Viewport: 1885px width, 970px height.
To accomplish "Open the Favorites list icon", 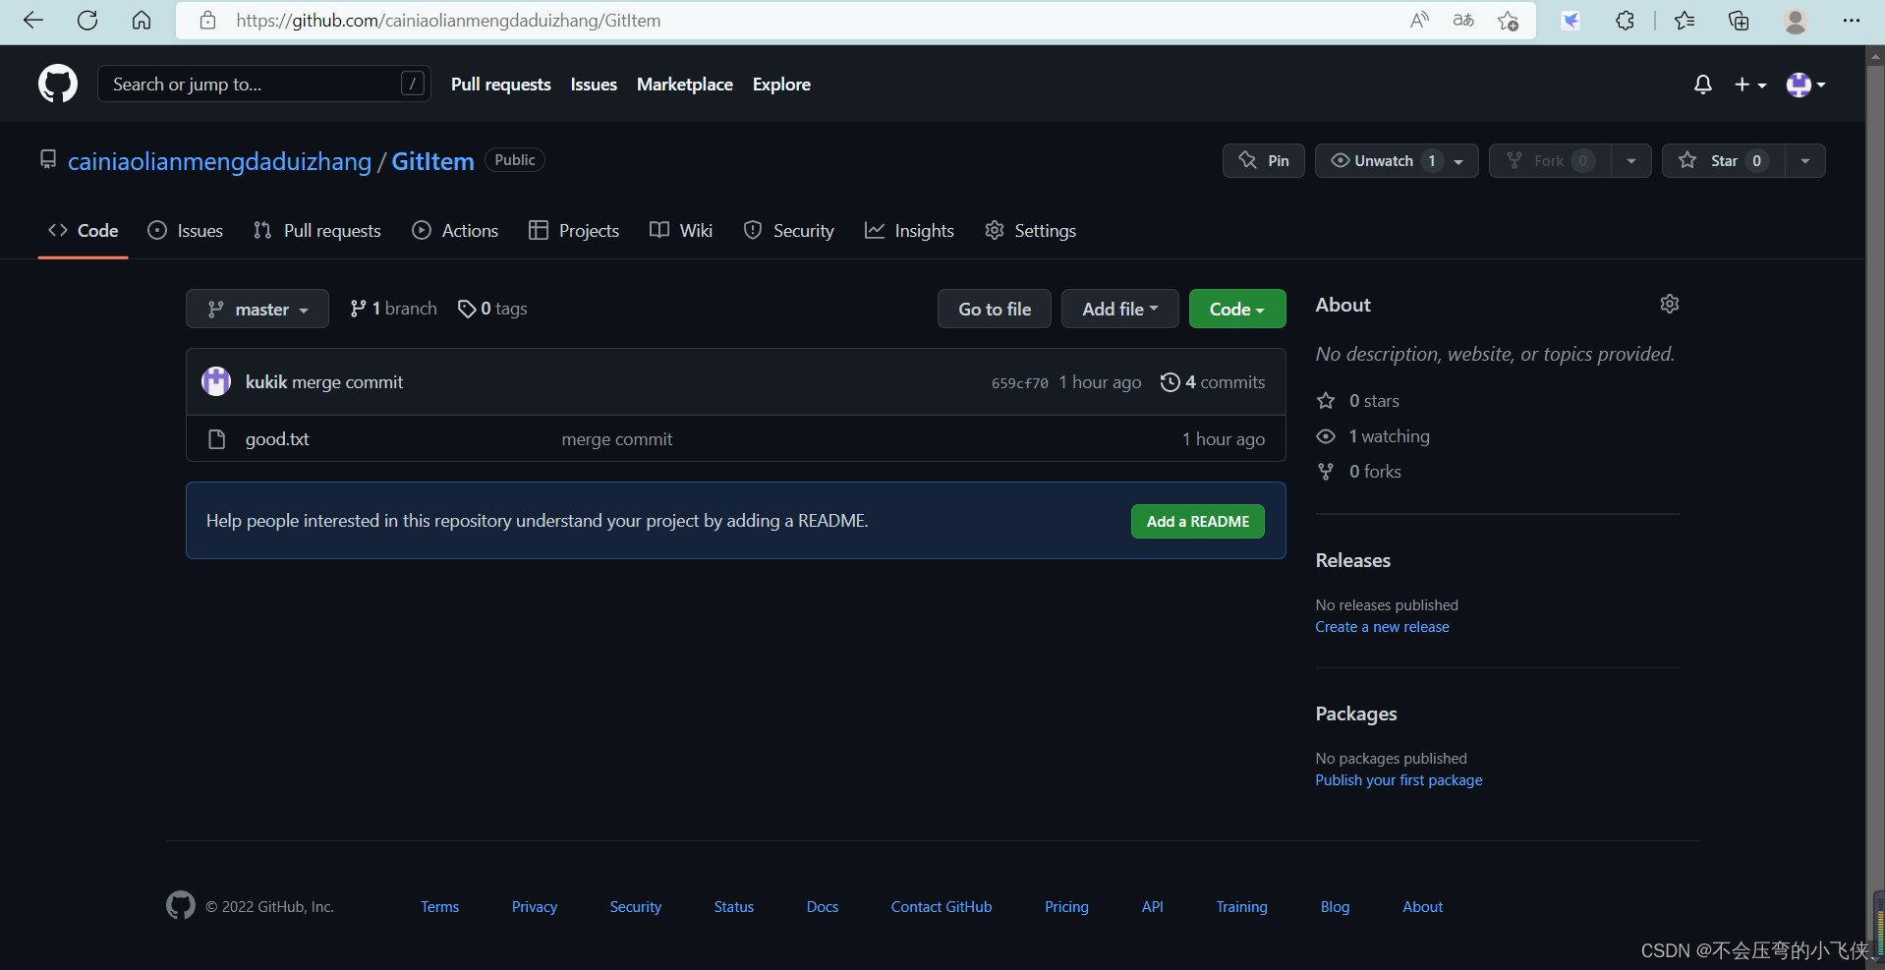I will pos(1685,21).
